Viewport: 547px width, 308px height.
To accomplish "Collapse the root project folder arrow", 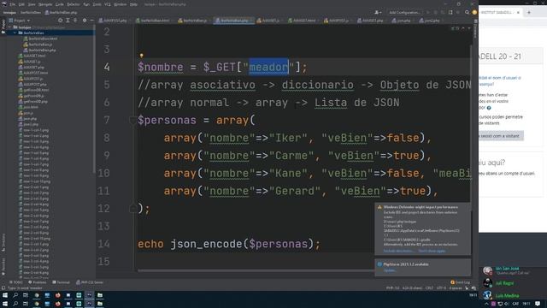I will coord(9,27).
